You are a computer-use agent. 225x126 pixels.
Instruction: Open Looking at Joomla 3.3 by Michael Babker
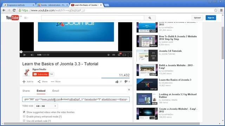coord(178,96)
